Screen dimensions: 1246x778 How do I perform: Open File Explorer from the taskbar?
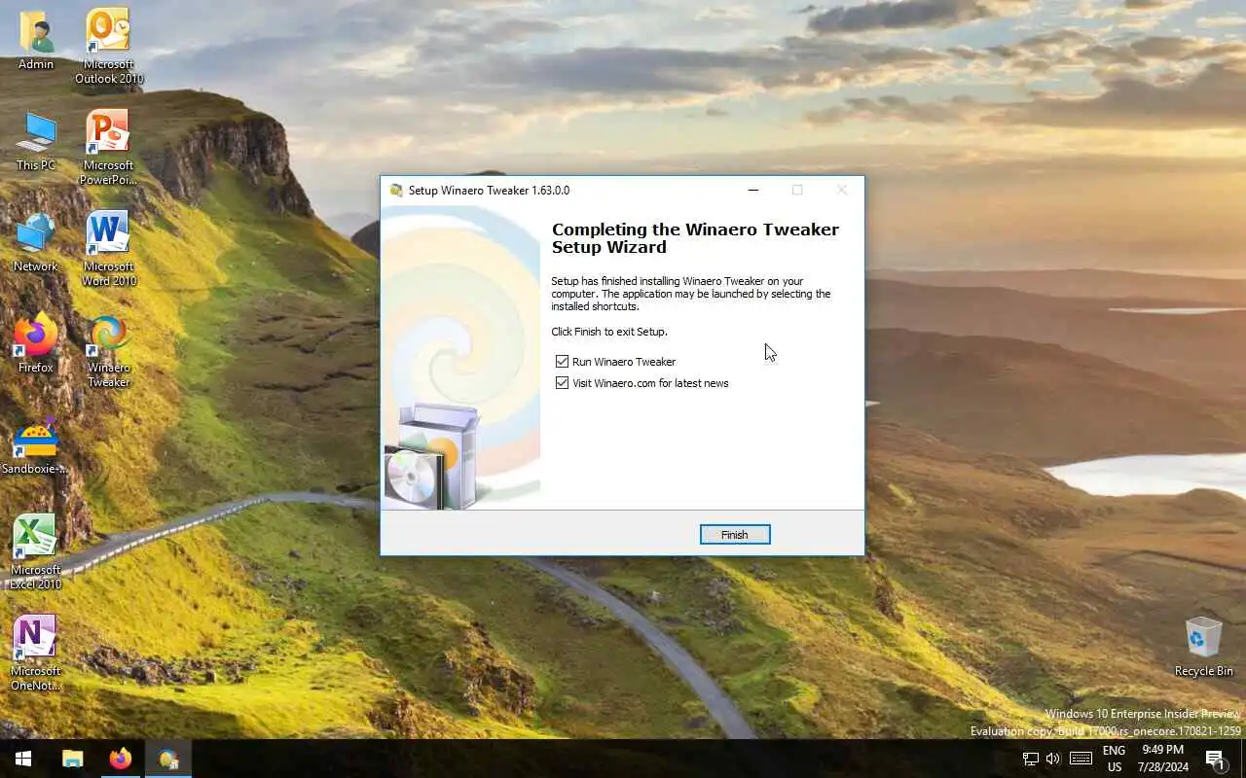pyautogui.click(x=73, y=759)
